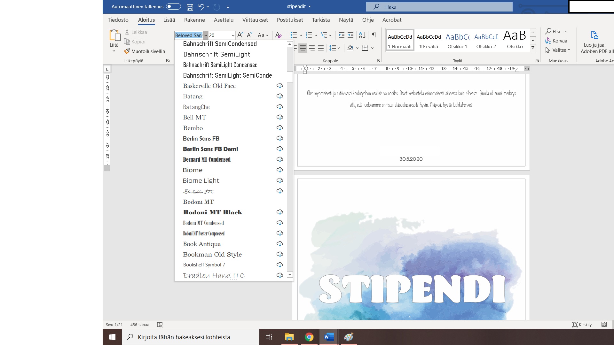Toggle justify alignment button
Viewport: 614px width, 345px height.
321,48
